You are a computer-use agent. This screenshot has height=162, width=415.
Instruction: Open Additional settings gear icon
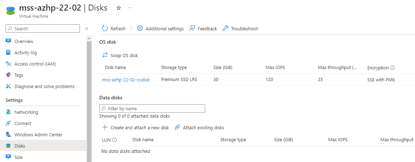pyautogui.click(x=140, y=29)
